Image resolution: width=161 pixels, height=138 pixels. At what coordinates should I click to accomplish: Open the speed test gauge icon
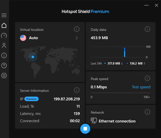click(x=4, y=35)
